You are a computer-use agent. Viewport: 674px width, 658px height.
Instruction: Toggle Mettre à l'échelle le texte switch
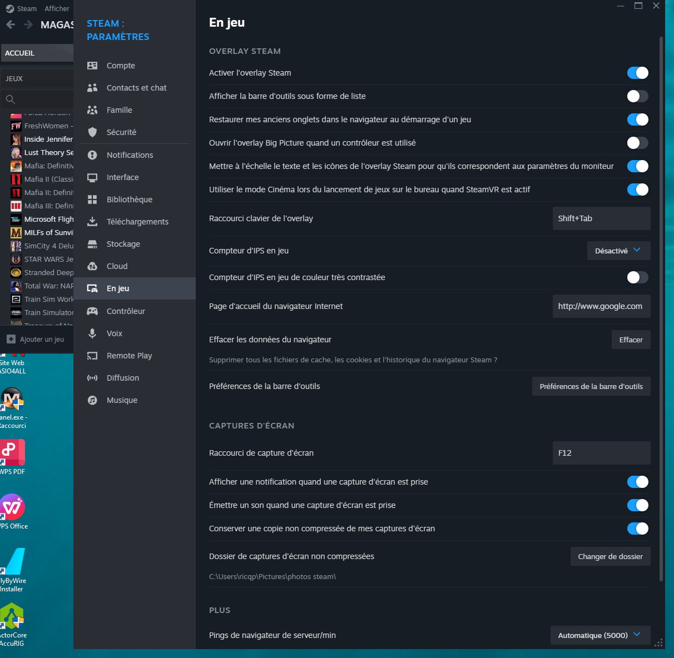[638, 166]
